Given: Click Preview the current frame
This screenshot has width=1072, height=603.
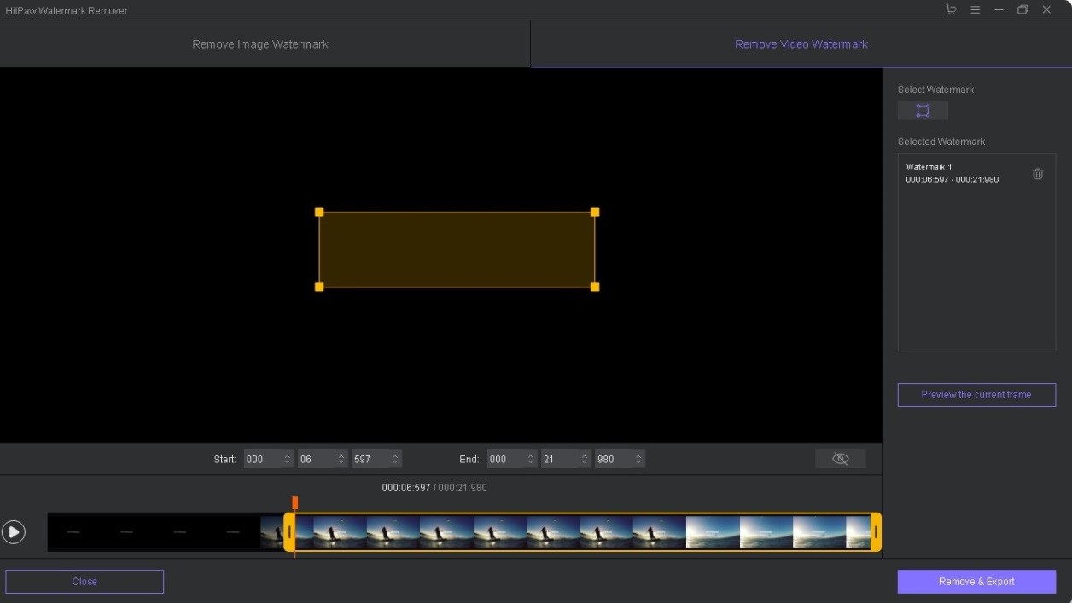Looking at the screenshot, I should (x=976, y=394).
